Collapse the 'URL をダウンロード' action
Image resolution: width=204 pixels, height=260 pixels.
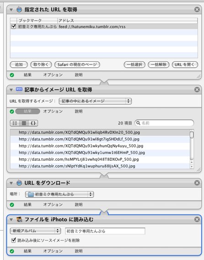click(11, 183)
